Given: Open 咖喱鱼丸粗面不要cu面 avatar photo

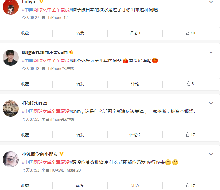Looking at the screenshot, I should coord(11,58).
